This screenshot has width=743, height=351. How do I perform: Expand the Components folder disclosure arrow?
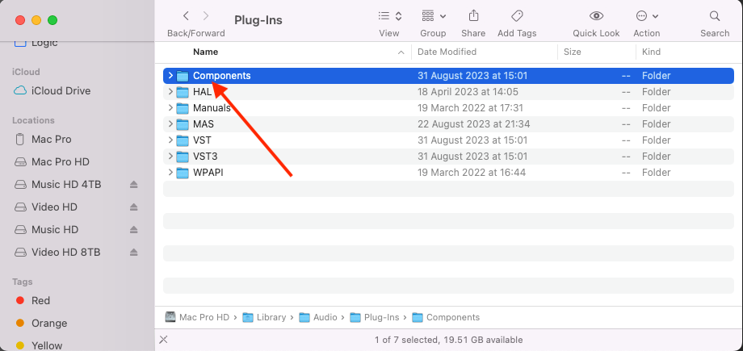coord(170,76)
